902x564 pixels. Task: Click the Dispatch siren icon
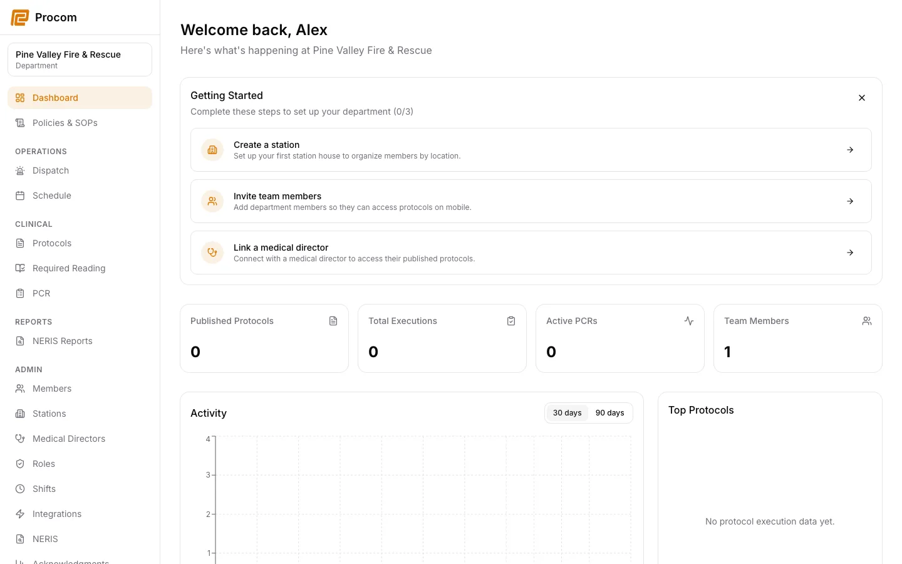tap(20, 170)
